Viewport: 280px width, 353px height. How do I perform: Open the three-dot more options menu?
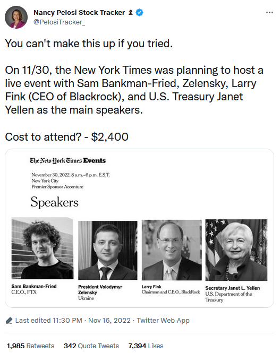tap(269, 12)
